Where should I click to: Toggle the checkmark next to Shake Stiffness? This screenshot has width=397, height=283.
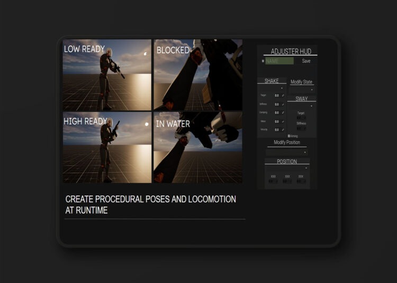[283, 104]
